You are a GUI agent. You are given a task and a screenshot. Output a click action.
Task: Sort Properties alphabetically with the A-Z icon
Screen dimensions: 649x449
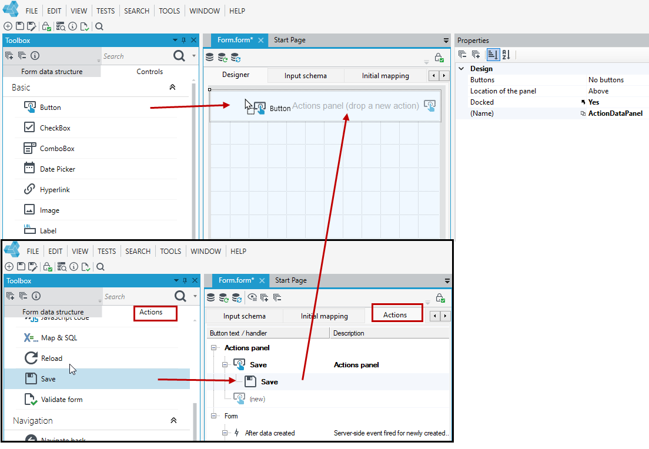[x=506, y=55]
